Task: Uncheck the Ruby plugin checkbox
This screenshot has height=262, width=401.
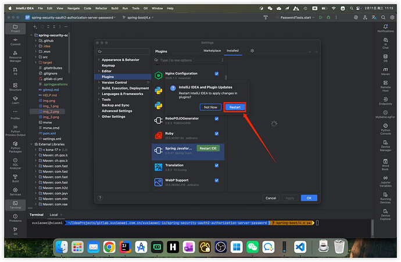Action: click(x=216, y=134)
